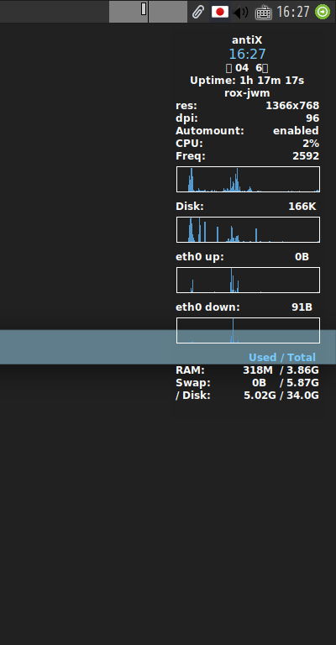Click the "eth0 up:" label
The image size is (336, 645).
200,257
